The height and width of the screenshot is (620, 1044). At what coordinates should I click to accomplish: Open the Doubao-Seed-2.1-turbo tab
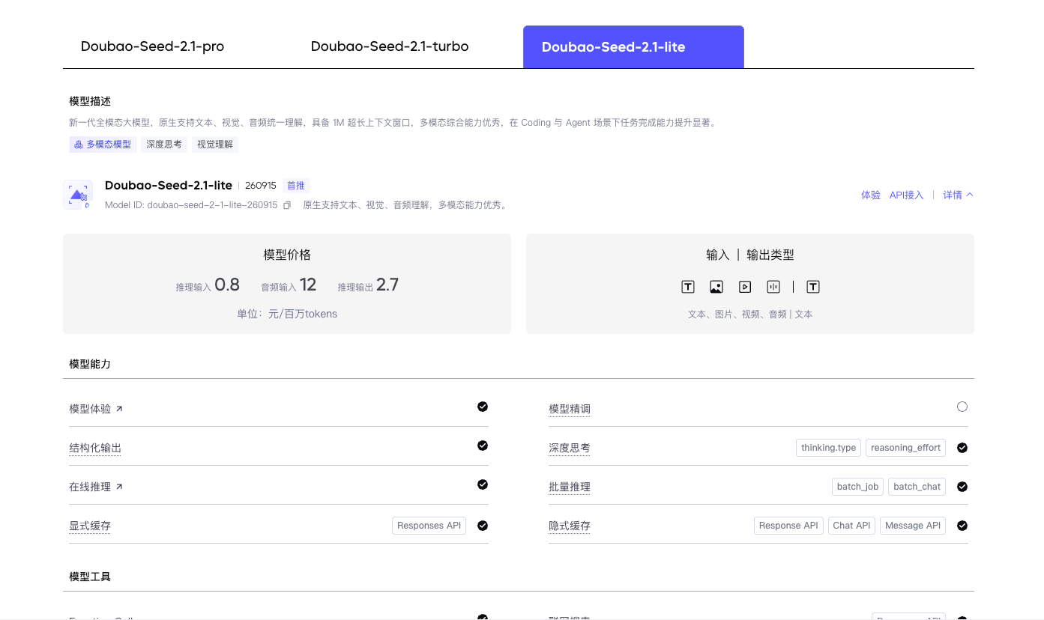point(390,46)
